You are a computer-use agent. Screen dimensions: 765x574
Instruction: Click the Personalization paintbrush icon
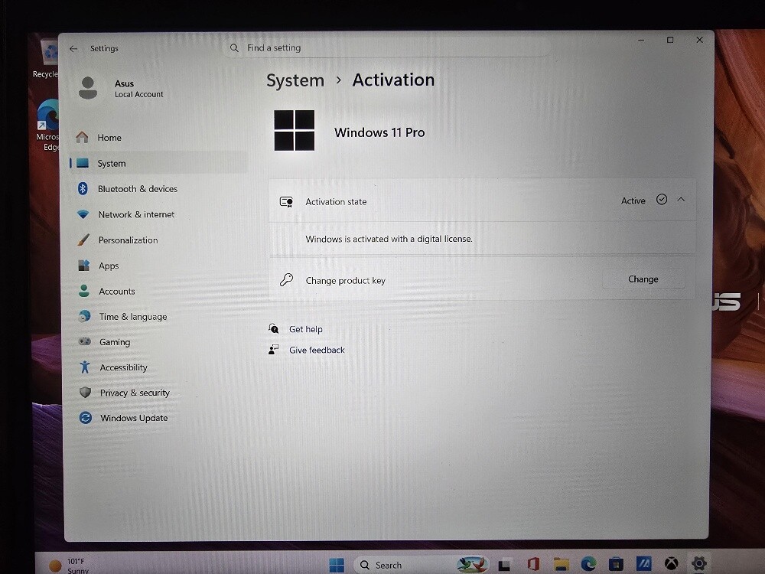83,240
